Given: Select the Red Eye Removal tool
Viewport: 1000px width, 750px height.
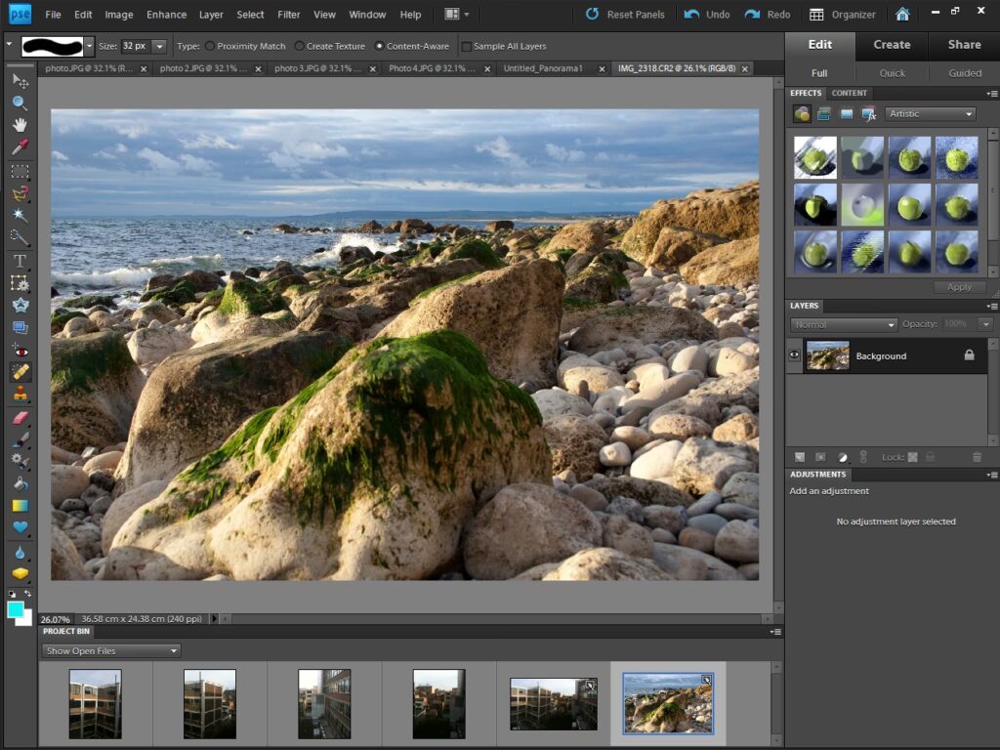Looking at the screenshot, I should pos(20,349).
